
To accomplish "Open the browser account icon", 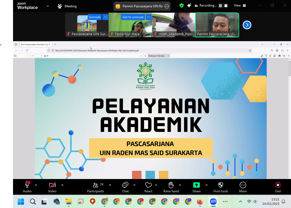I will (277, 50).
